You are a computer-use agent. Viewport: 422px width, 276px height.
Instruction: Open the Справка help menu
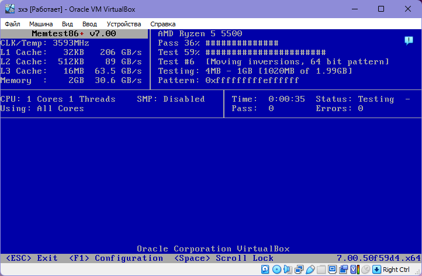click(x=162, y=24)
